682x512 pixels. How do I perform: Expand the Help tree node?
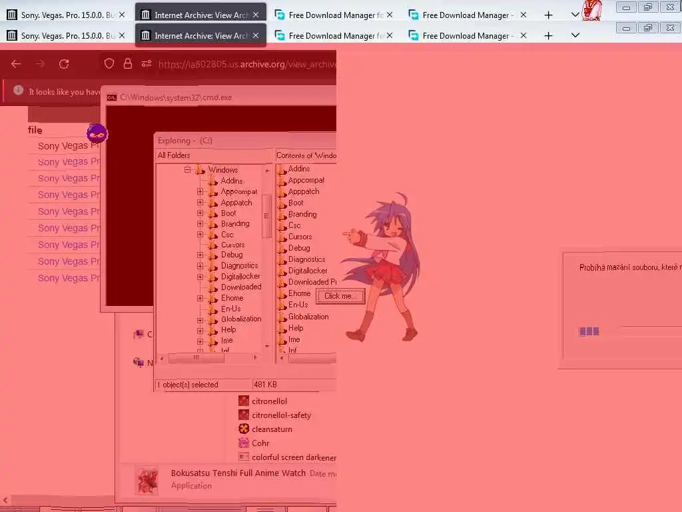pos(200,331)
